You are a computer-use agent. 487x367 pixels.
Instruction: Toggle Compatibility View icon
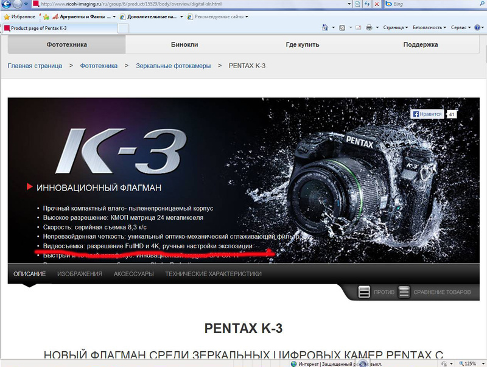[x=358, y=4]
